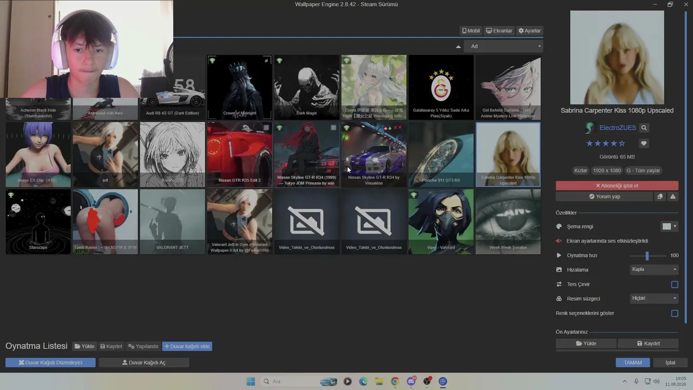Open the Mobil tab

pos(470,31)
